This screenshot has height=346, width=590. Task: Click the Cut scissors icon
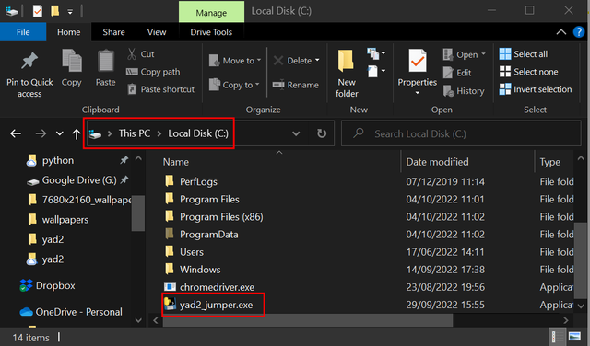click(132, 54)
